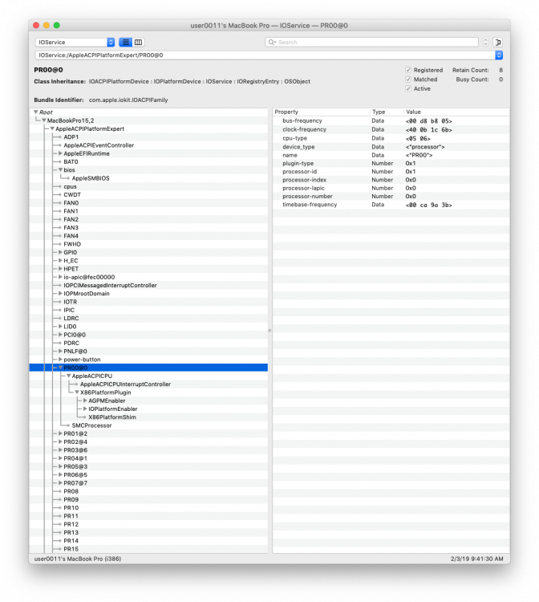
Task: Click the pane splitter handle between tree and properties
Action: (x=269, y=330)
